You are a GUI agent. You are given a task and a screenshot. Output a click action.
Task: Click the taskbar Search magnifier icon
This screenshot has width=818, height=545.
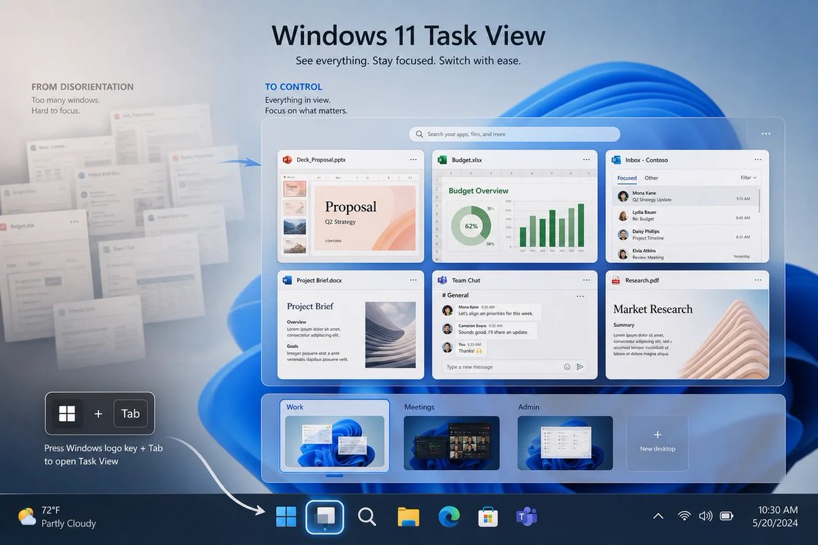[x=367, y=517]
